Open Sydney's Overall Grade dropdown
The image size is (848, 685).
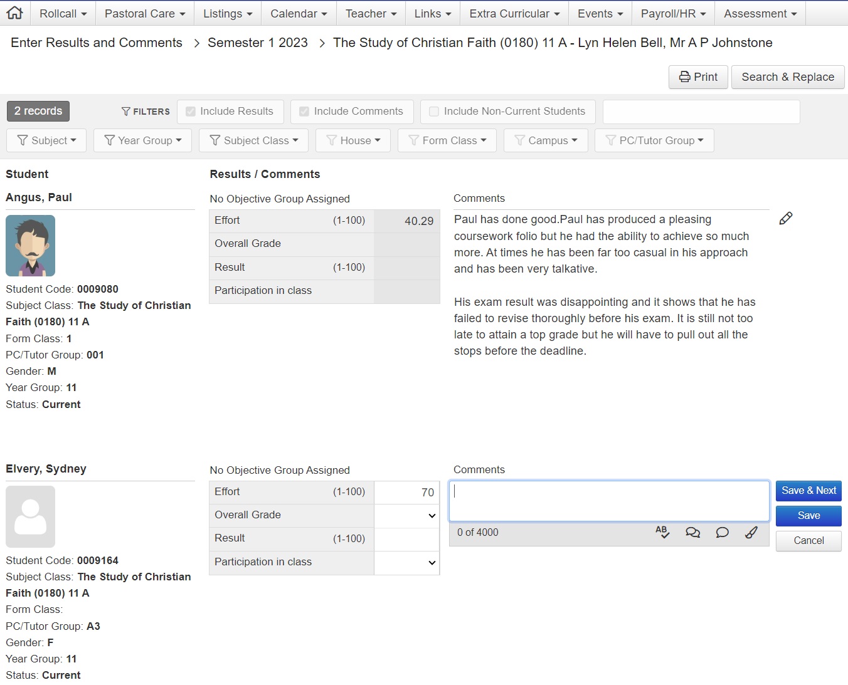406,516
